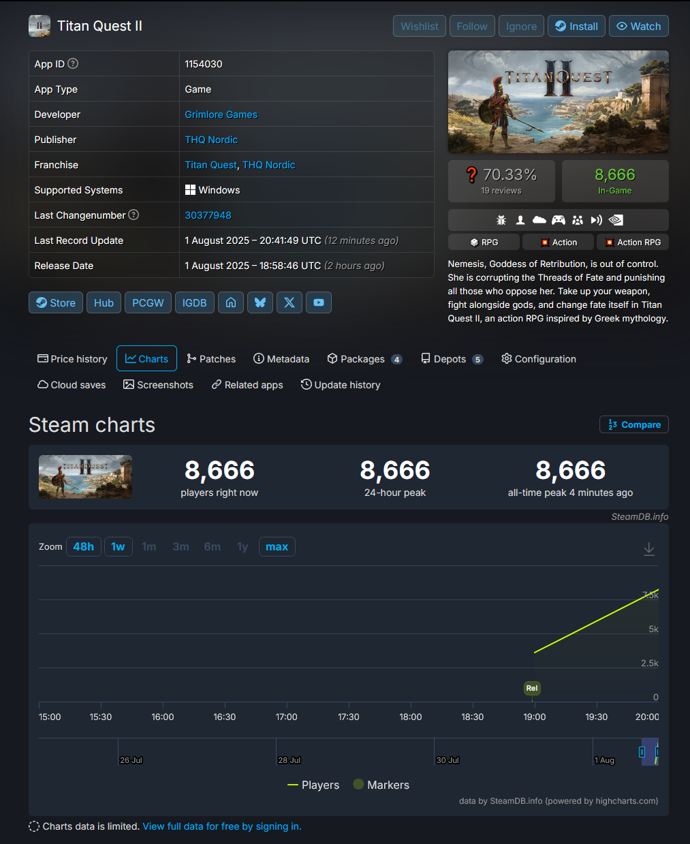The width and height of the screenshot is (690, 844).
Task: Open the Action RPG tag
Action: [x=633, y=242]
